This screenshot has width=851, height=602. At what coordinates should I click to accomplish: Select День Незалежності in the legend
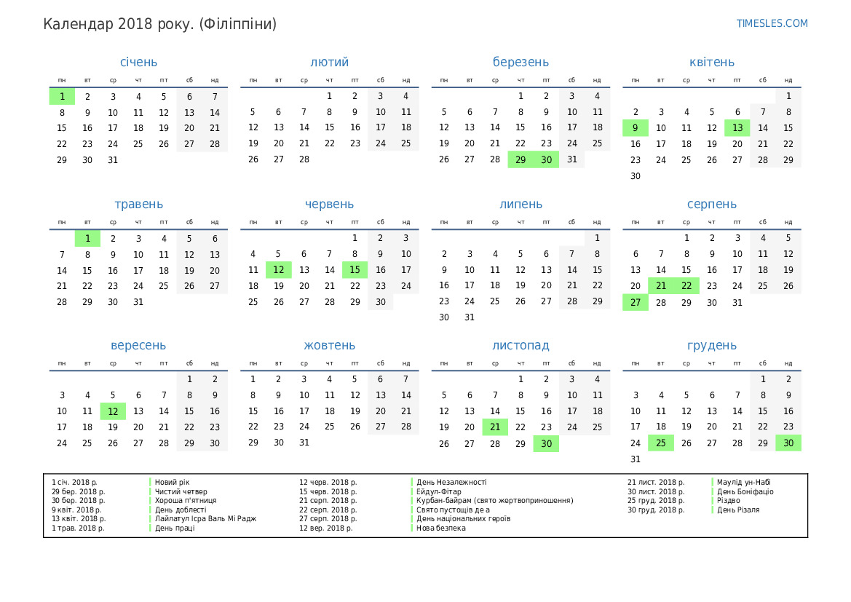[x=451, y=483]
